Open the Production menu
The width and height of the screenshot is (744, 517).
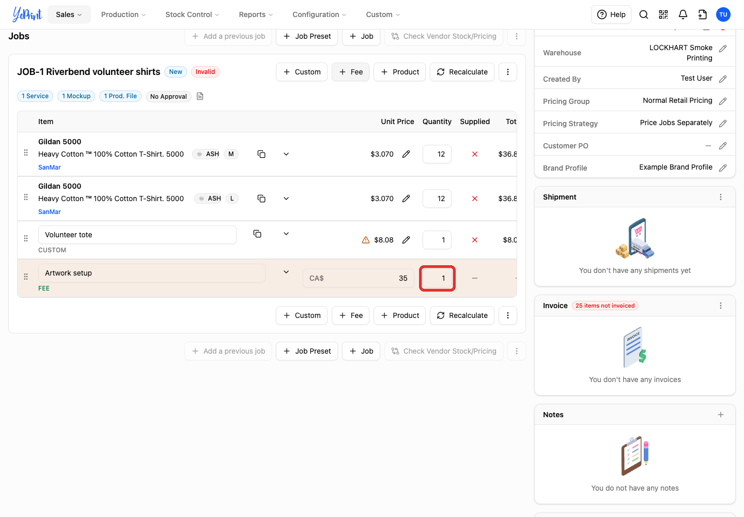coord(123,14)
